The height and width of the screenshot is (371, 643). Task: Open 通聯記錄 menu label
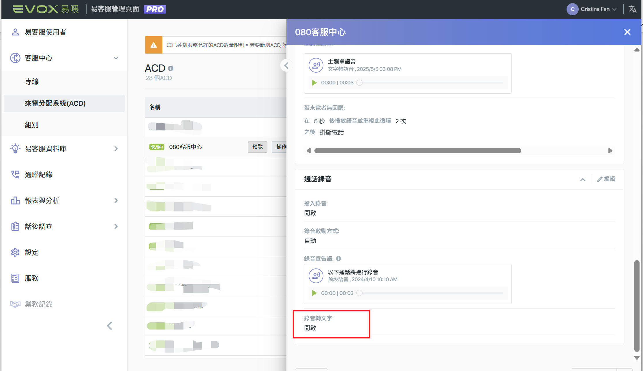(x=39, y=175)
